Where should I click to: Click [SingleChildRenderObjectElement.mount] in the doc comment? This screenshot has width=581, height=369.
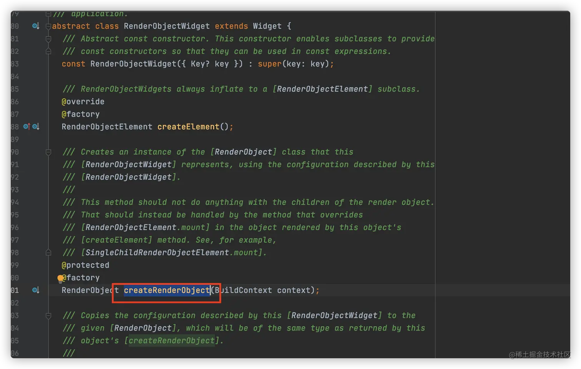coord(172,252)
